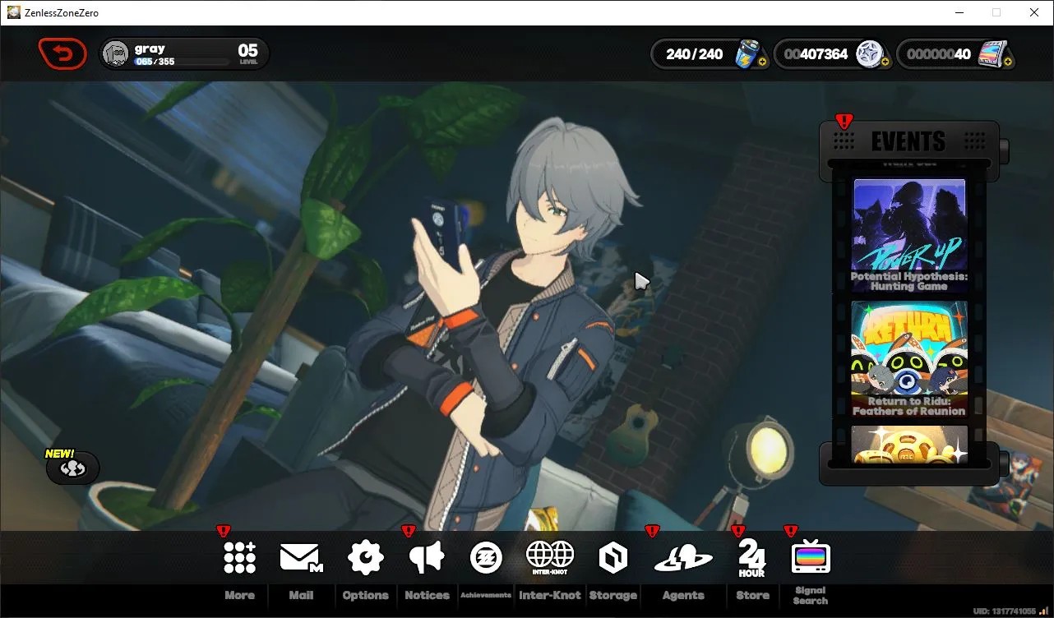Open the Storage box icon
This screenshot has height=618, width=1054.
tap(613, 558)
